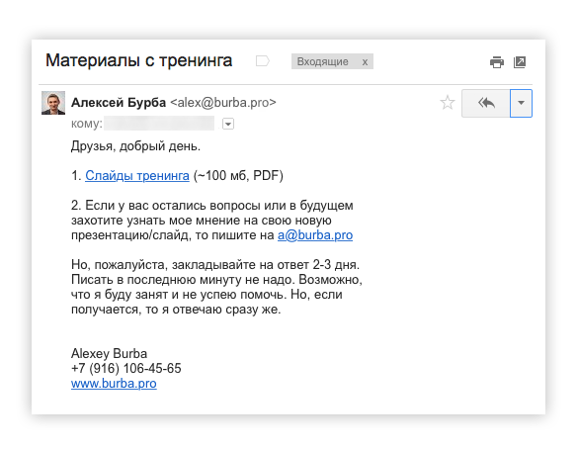This screenshot has width=578, height=449.
Task: Open the more actions dropdown beside reply
Action: point(521,103)
